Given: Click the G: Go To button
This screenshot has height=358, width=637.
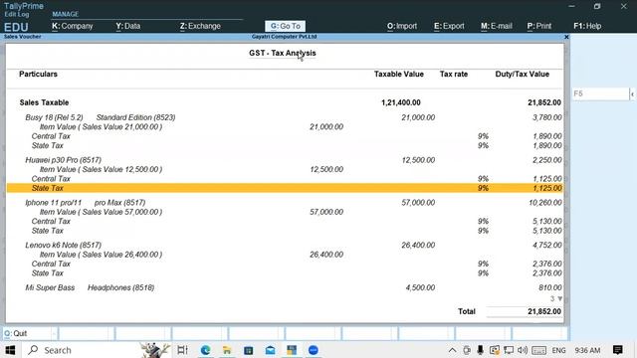Looking at the screenshot, I should (286, 26).
